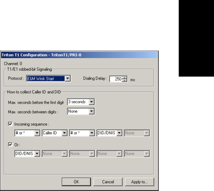Click the 'Channel: 0' label
Image resolution: width=214 pixels, height=191 pixels.
coord(13,64)
